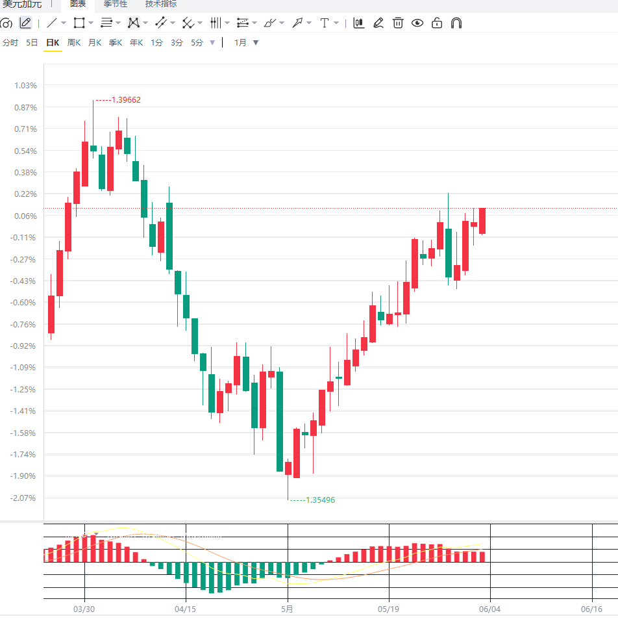Open more minute intervals after 5分
The width and height of the screenshot is (618, 623).
(x=212, y=42)
